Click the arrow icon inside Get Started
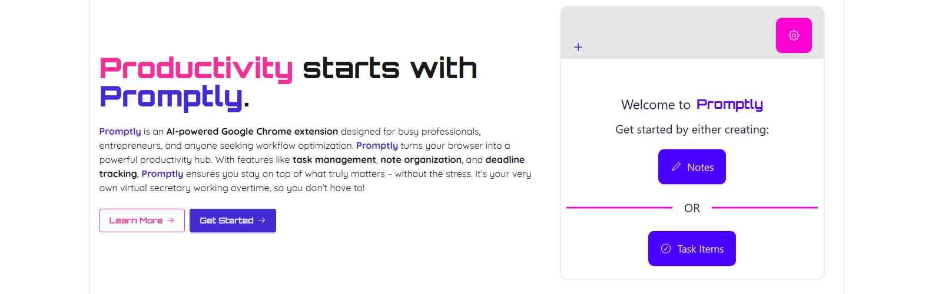This screenshot has width=942, height=294. click(x=262, y=220)
